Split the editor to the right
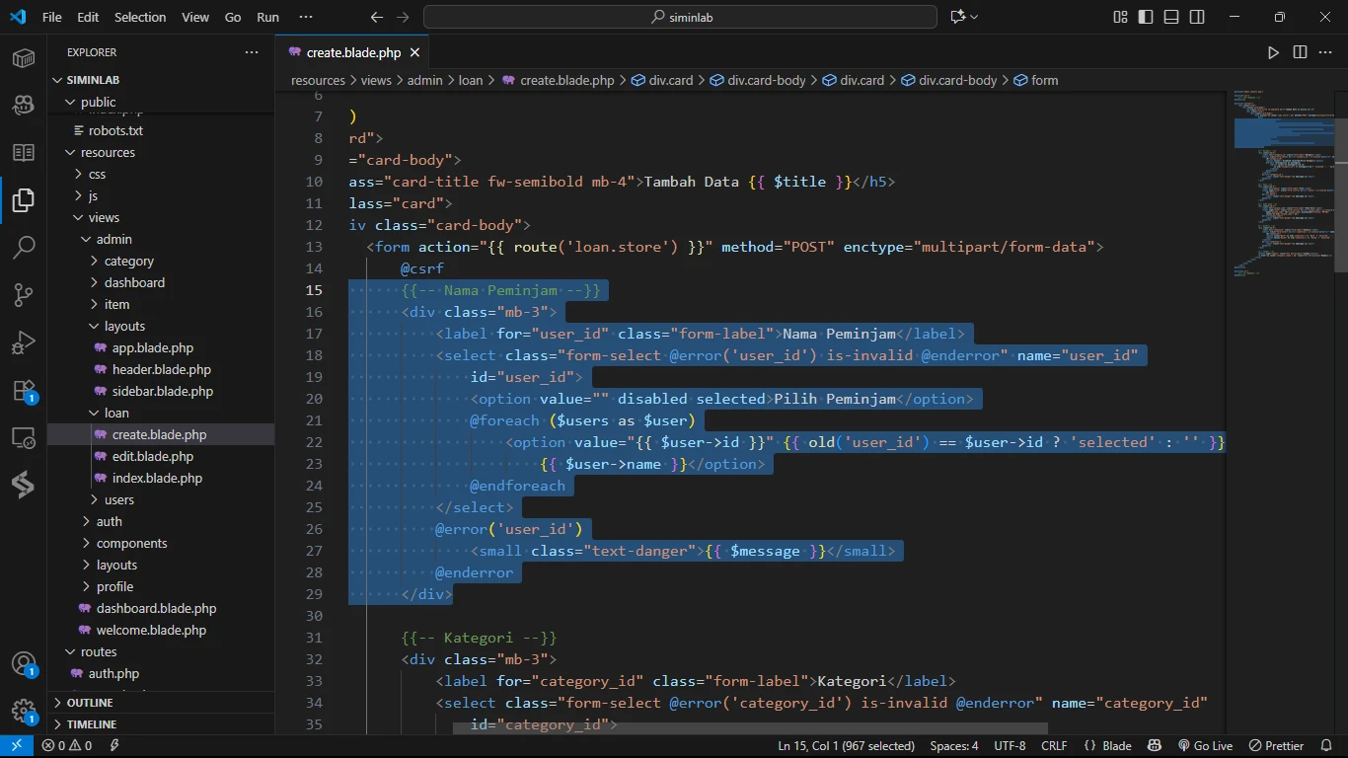Image resolution: width=1348 pixels, height=758 pixels. [x=1300, y=52]
